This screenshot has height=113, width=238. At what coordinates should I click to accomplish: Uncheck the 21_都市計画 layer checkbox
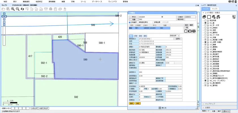[205, 56]
